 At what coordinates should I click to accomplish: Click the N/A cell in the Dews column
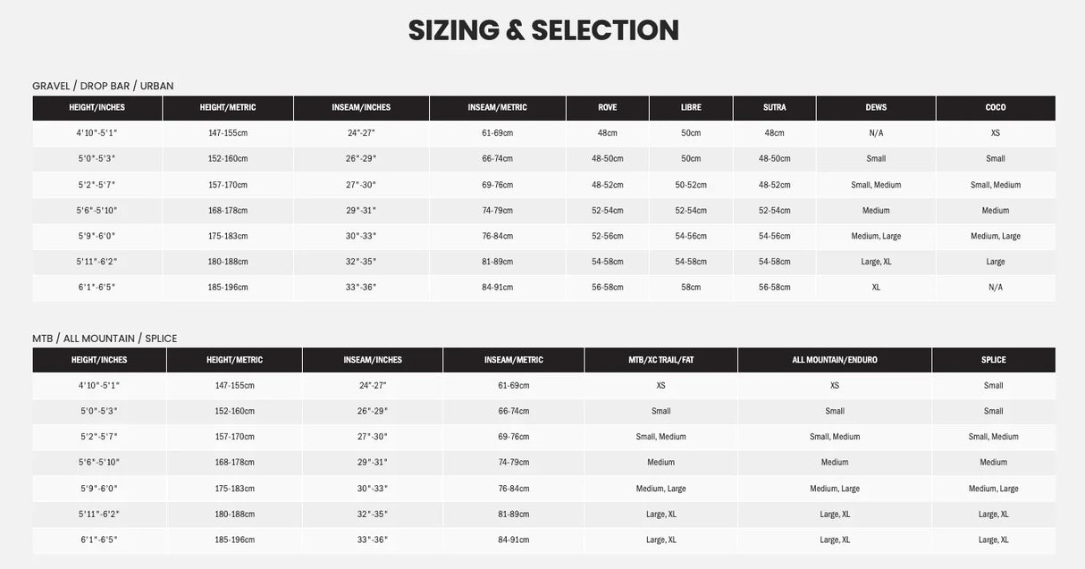tap(876, 133)
